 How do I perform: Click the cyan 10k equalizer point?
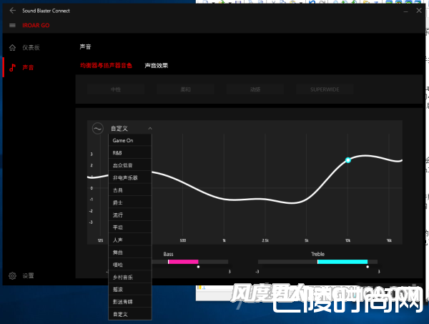(x=347, y=160)
